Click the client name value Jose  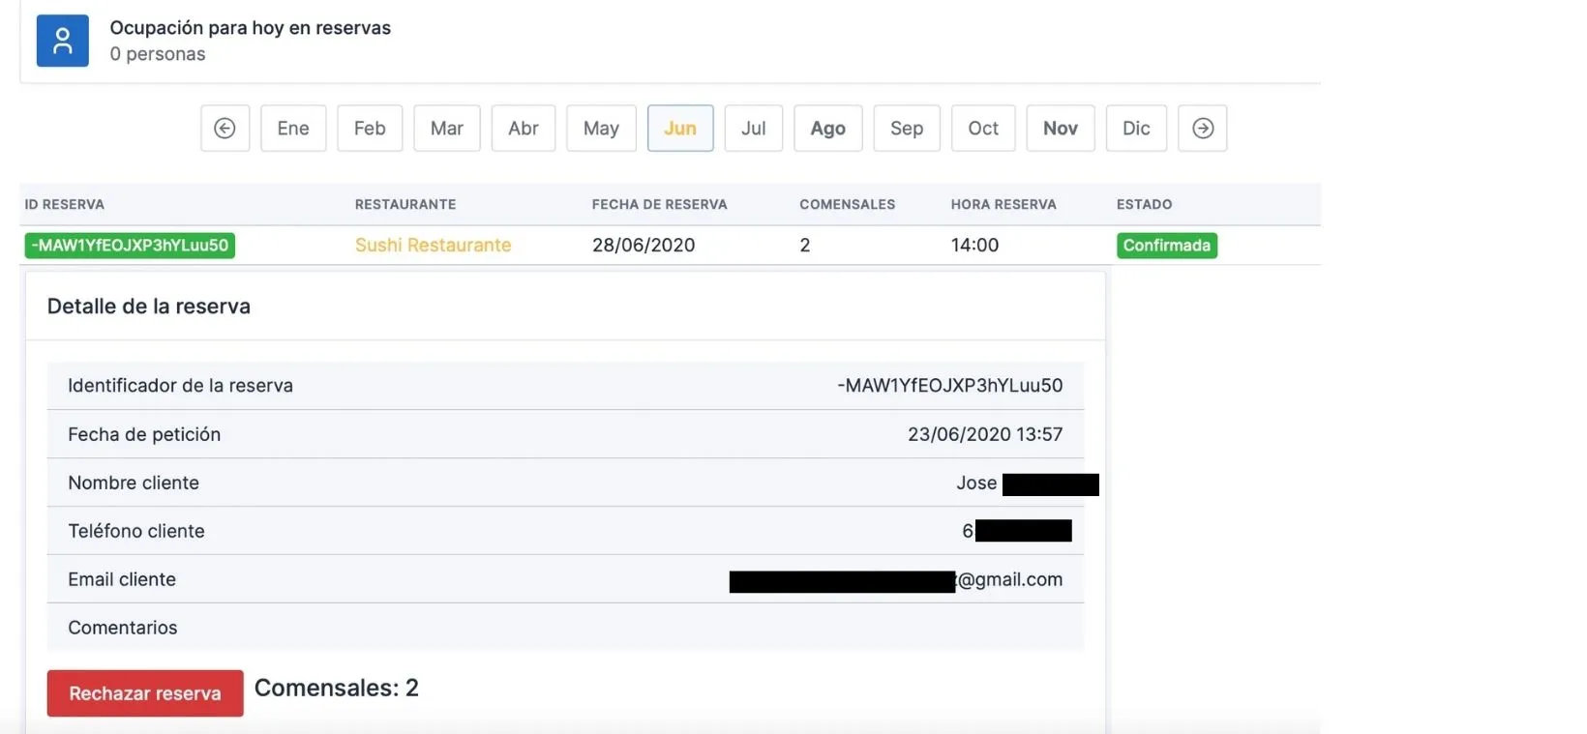pyautogui.click(x=976, y=483)
